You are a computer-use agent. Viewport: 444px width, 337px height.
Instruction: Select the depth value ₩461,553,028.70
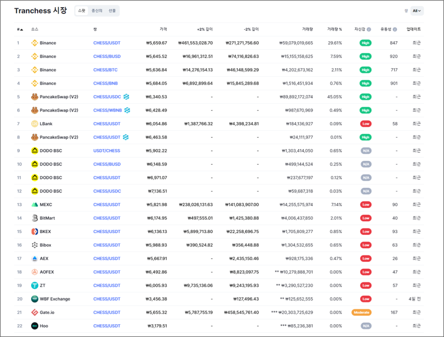[x=195, y=43]
